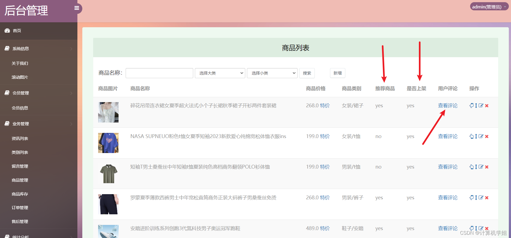Image resolution: width=511 pixels, height=238 pixels.
Task: Click red delete X for NASA SUPNEUO row
Action: click(487, 136)
